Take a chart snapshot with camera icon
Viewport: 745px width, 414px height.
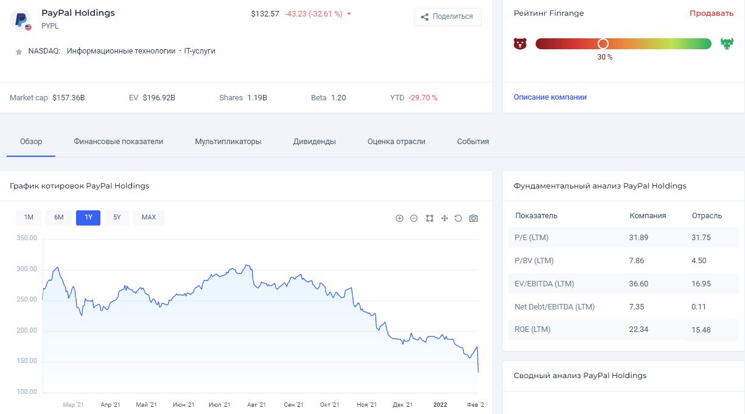click(474, 218)
